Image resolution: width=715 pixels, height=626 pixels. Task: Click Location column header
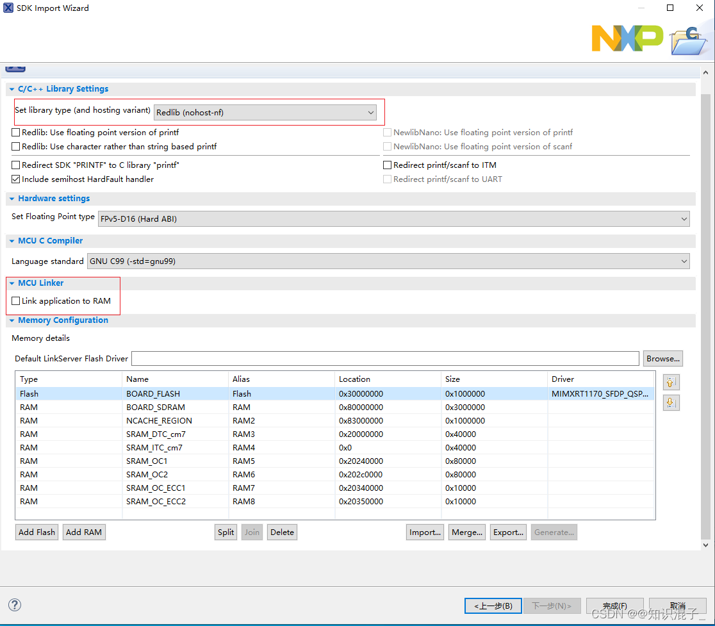tap(388, 379)
